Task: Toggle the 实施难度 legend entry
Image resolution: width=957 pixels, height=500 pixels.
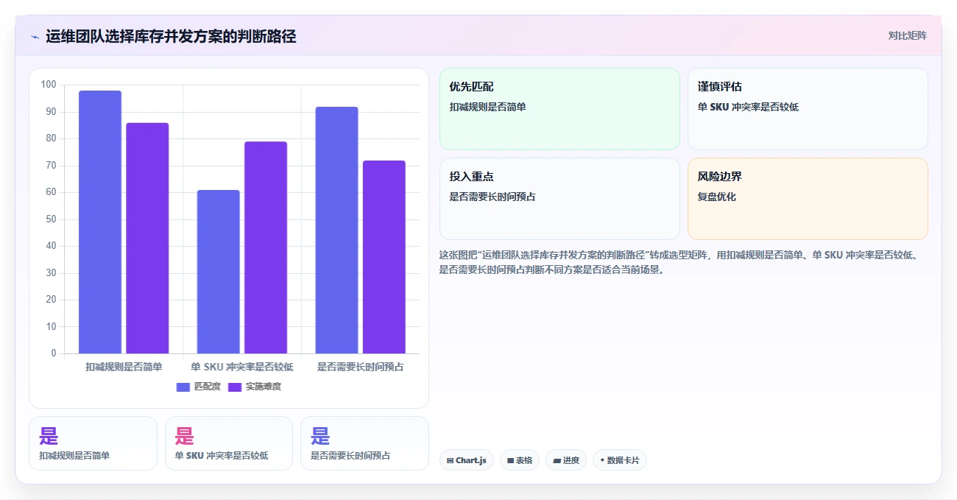Action: coord(254,387)
